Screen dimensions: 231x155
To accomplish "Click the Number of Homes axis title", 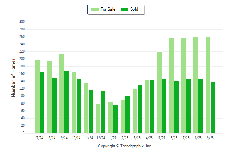I will 14,77.
